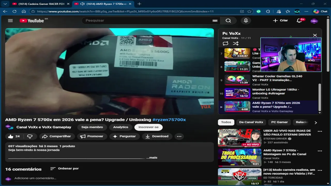
Task: Click Inscrever-se subscribe button
Action: pyautogui.click(x=148, y=127)
